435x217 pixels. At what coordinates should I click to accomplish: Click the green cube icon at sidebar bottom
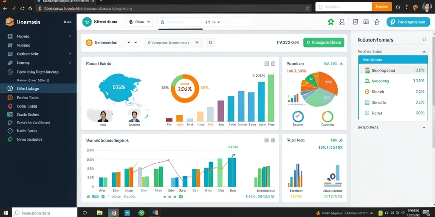click(x=10, y=139)
